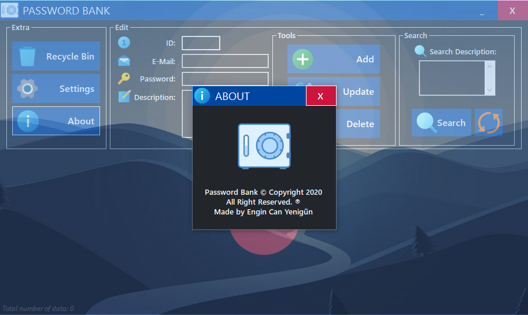Click the safe icon in main title bar
This screenshot has height=315, width=528.
(x=9, y=10)
